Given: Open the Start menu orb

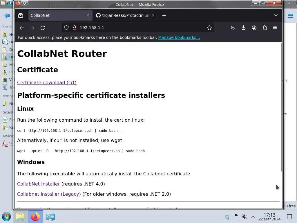Looking at the screenshot, I should tap(6, 217).
